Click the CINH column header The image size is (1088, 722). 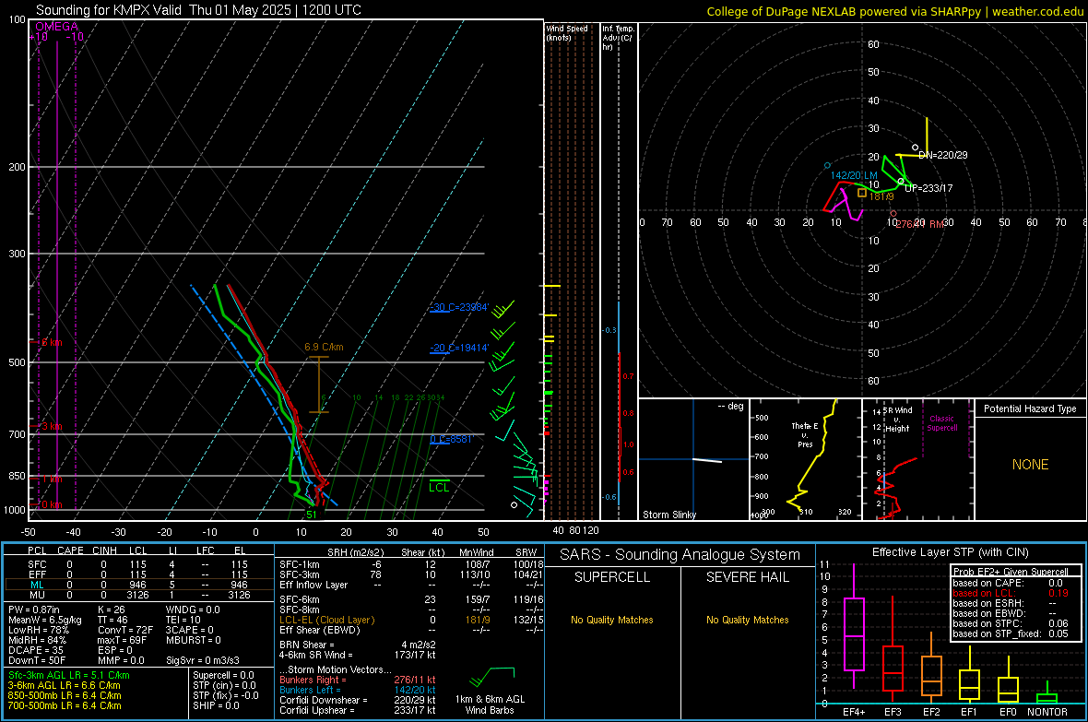coord(105,550)
